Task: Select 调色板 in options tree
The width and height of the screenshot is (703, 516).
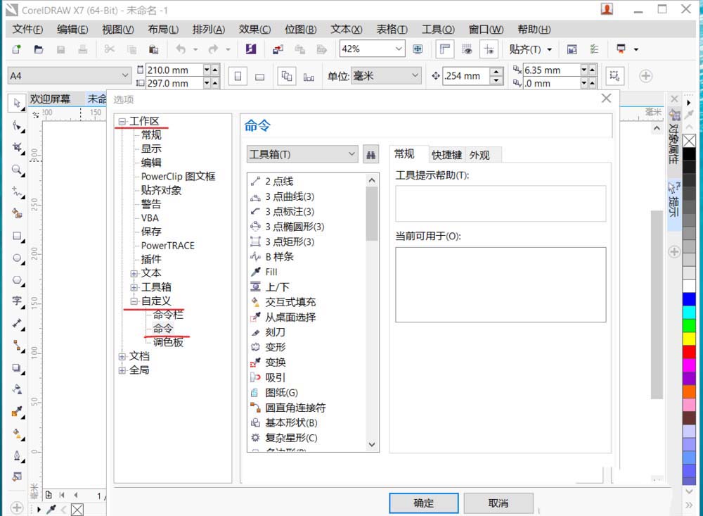Action: click(168, 342)
